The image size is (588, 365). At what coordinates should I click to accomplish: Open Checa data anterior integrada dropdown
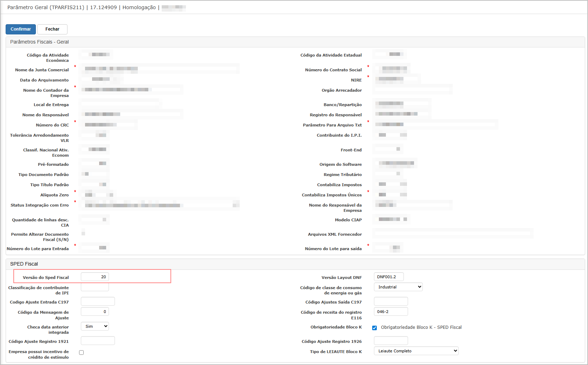pyautogui.click(x=95, y=326)
